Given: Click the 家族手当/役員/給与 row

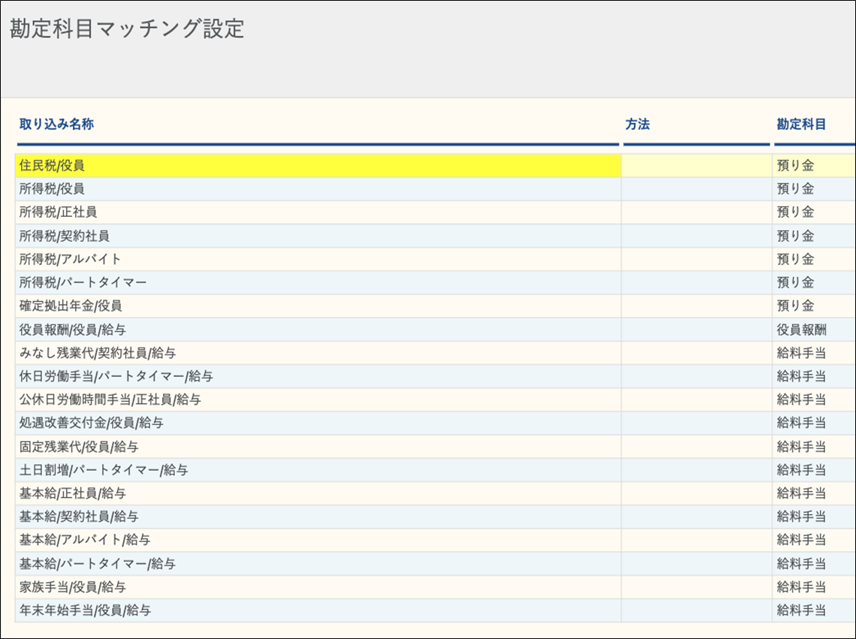Looking at the screenshot, I should click(x=72, y=586).
